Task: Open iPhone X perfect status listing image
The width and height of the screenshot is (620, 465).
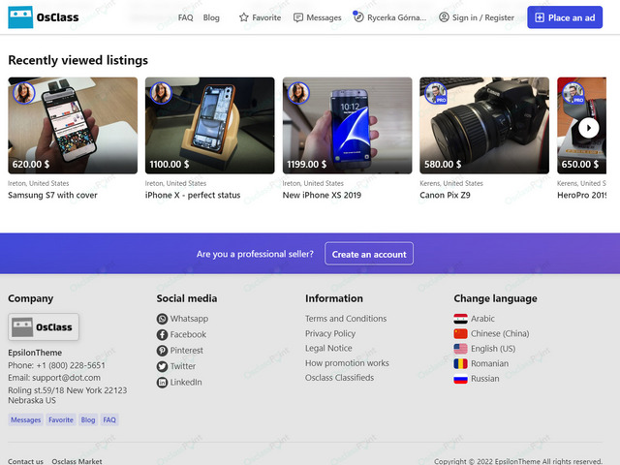Action: 209,125
